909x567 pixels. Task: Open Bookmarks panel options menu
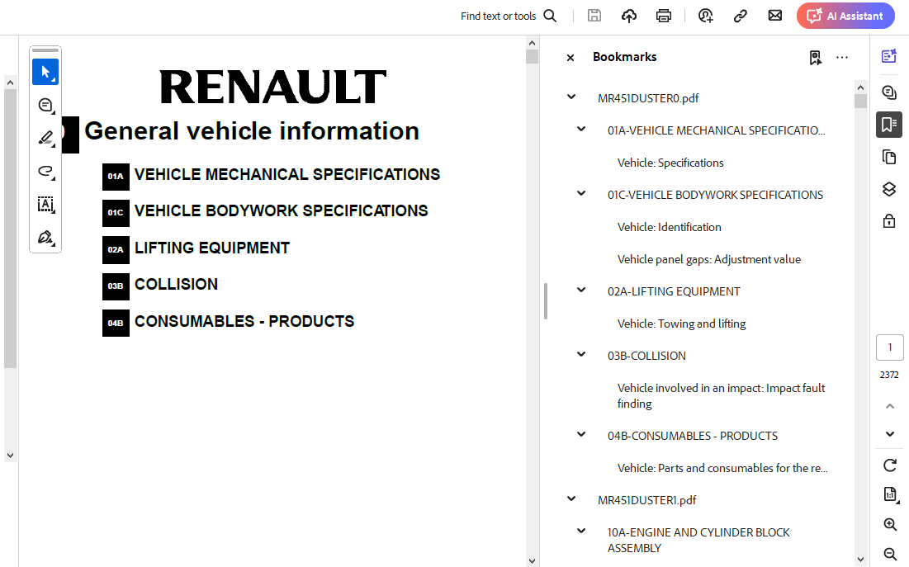click(842, 58)
